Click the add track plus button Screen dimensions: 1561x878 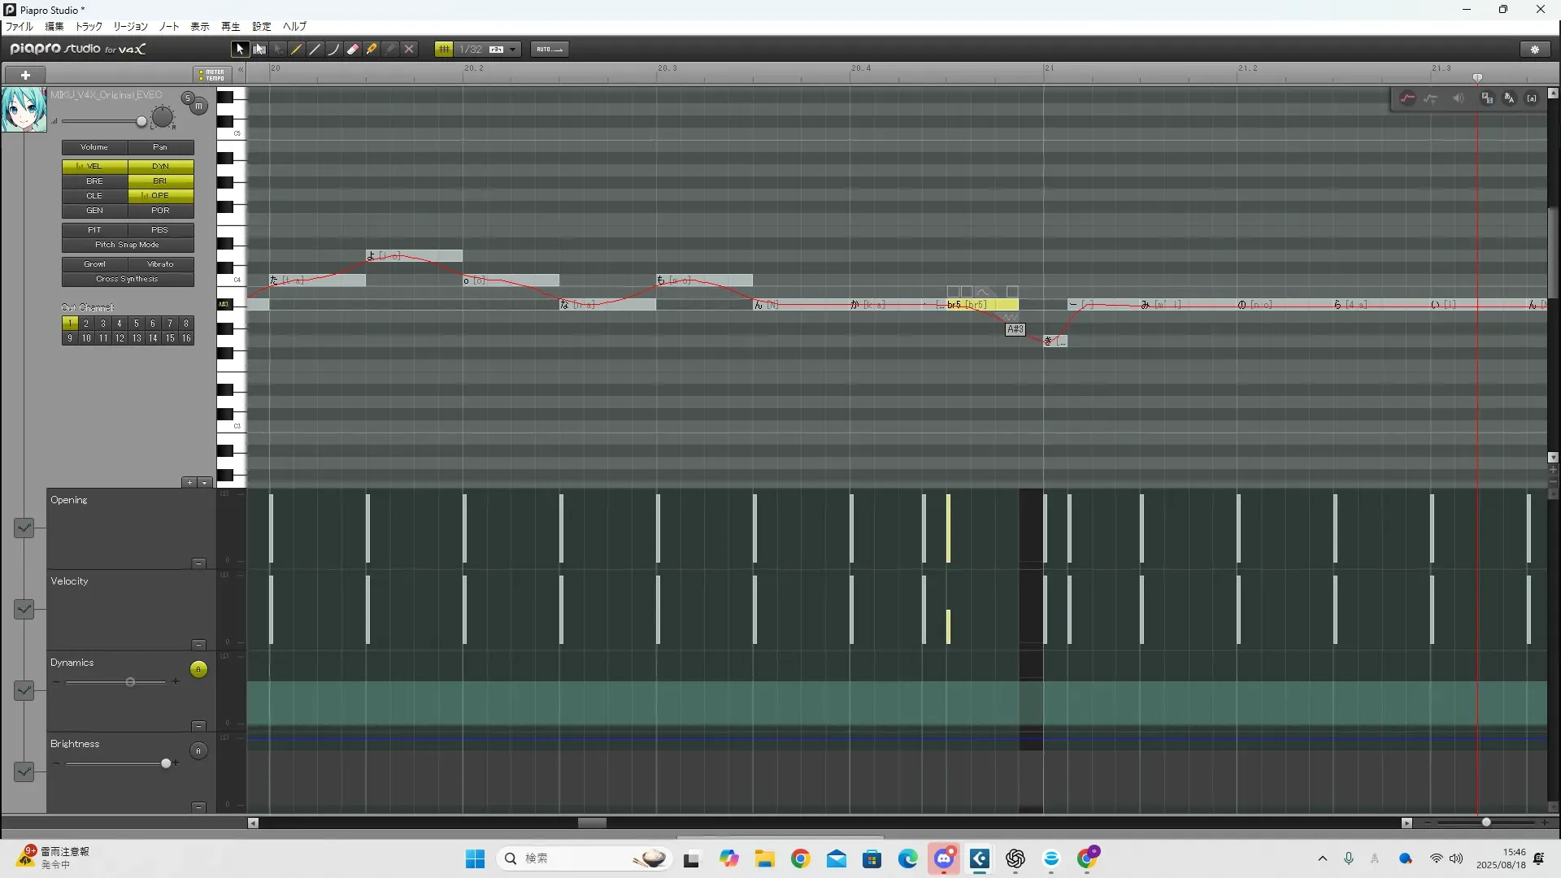click(x=25, y=75)
